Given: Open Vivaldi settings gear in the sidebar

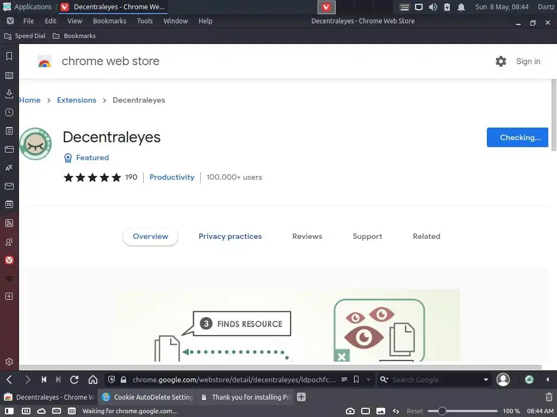Looking at the screenshot, I should coord(9,361).
